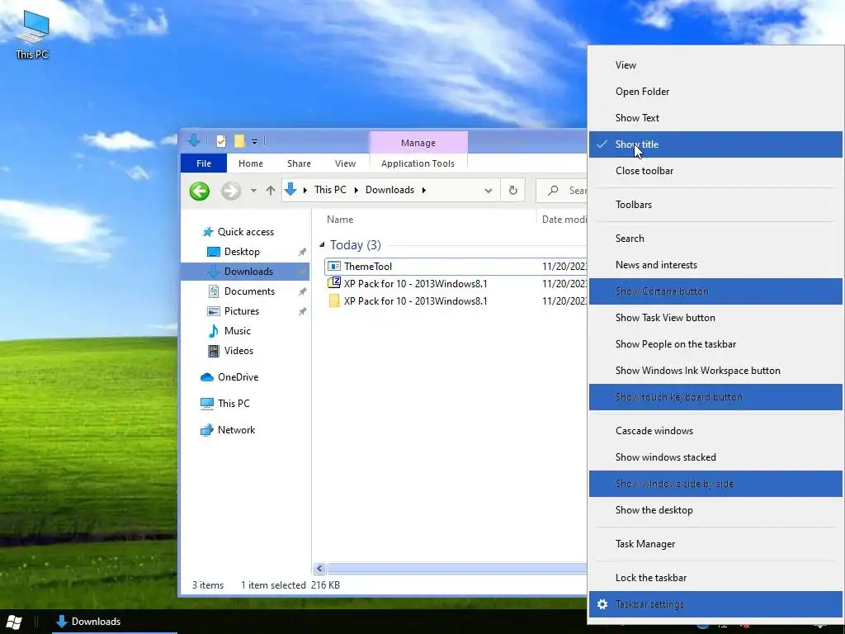Image resolution: width=845 pixels, height=634 pixels.
Task: Click the greyed Forward arrow button
Action: pyautogui.click(x=231, y=191)
